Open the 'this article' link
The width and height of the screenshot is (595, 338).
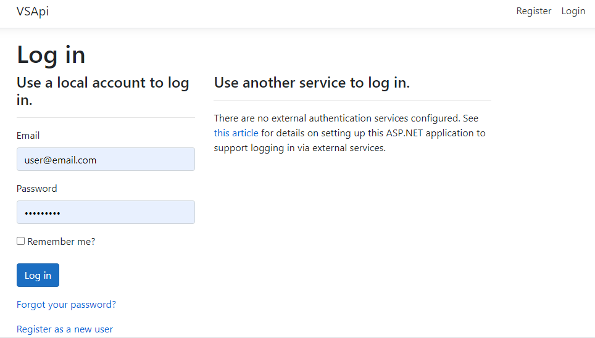[236, 133]
